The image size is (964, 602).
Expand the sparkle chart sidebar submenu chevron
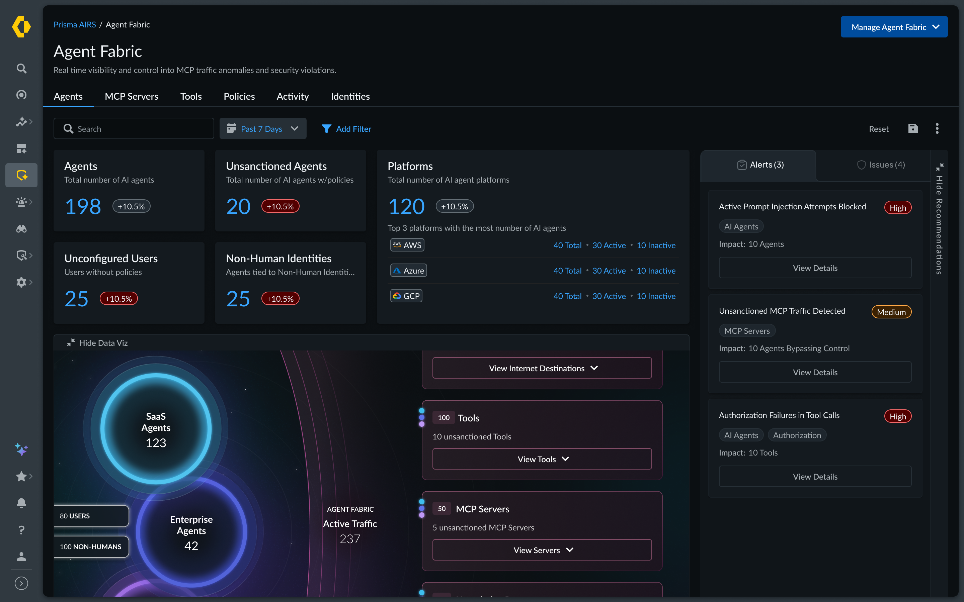click(31, 121)
